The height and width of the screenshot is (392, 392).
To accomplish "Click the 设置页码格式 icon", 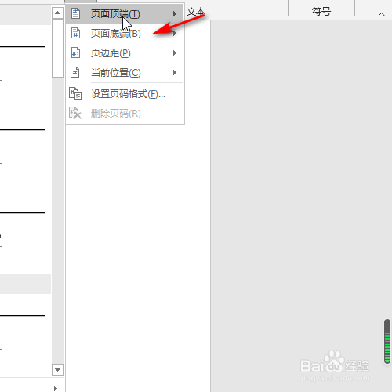I will point(75,93).
